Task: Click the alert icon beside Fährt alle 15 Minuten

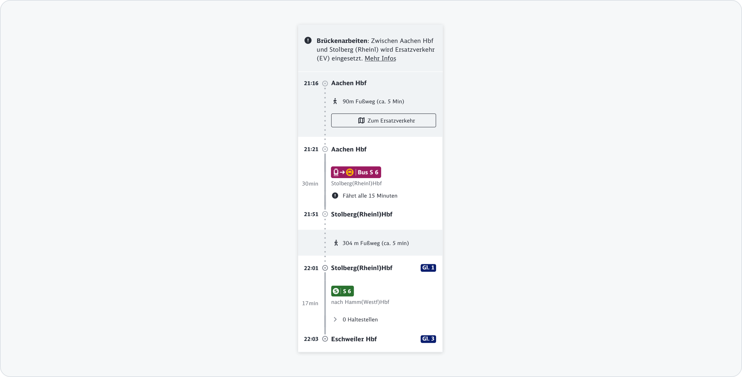Action: [x=335, y=196]
